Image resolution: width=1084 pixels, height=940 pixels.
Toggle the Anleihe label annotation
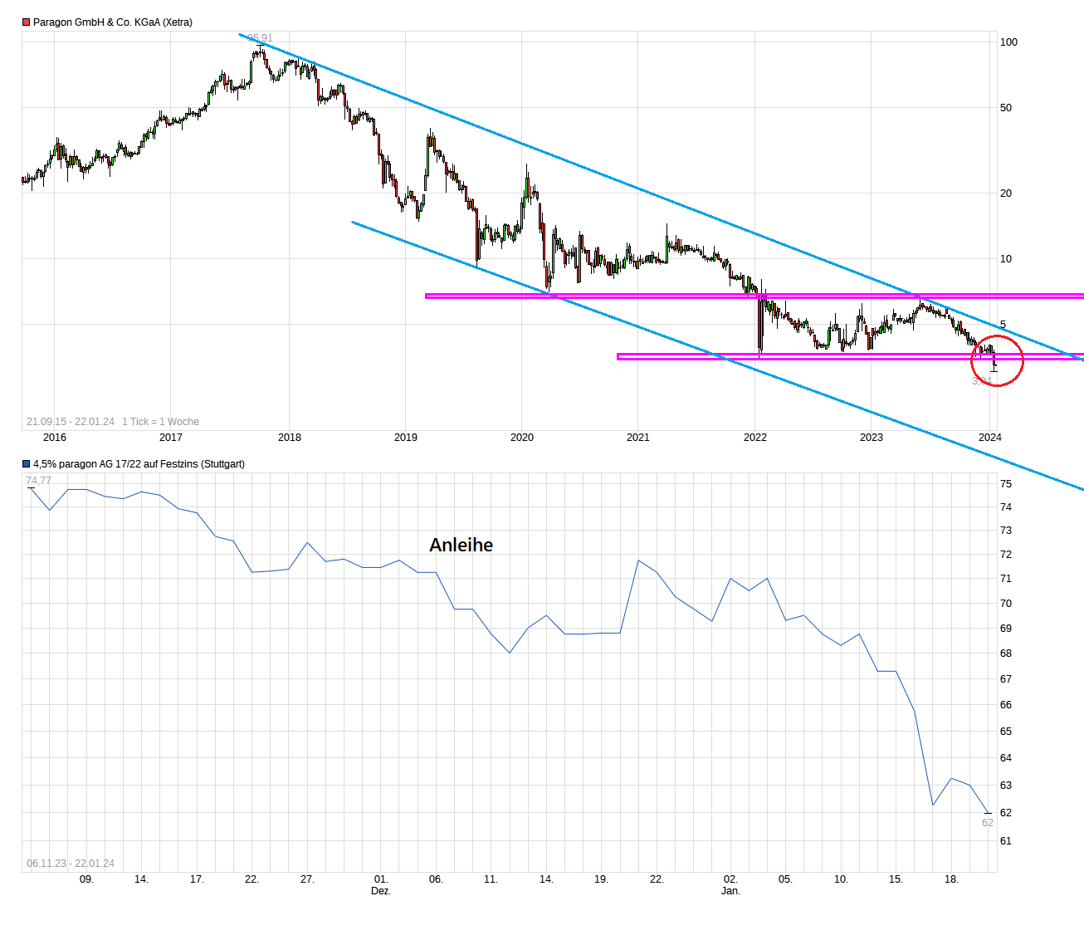(x=461, y=545)
